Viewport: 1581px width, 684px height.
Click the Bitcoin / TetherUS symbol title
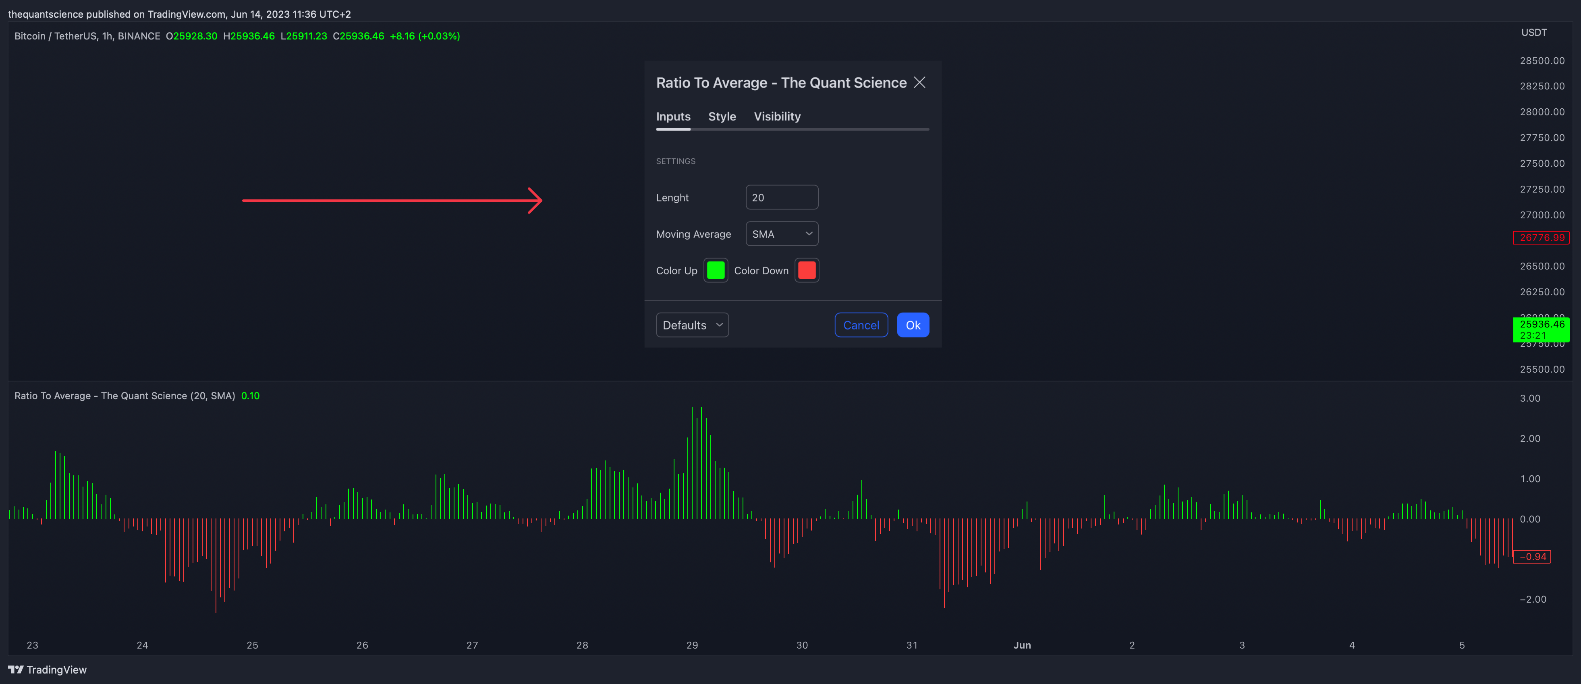87,36
